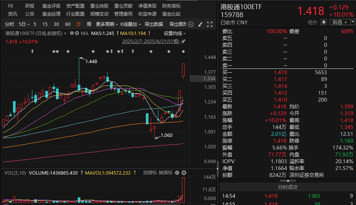Open 管理费用 tab
The width and height of the screenshot is (356, 205).
[x=123, y=14]
